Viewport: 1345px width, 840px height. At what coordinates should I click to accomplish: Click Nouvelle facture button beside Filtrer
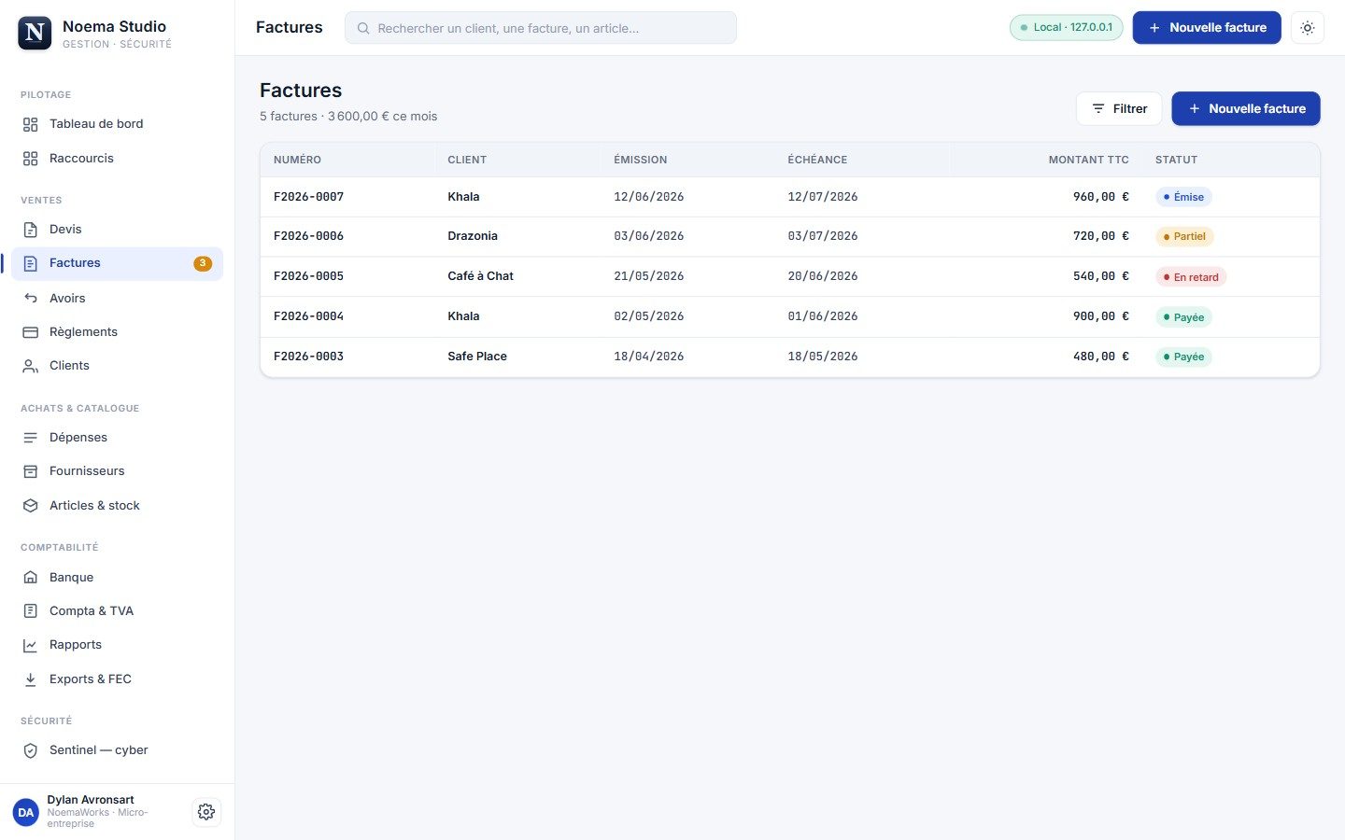coord(1246,108)
